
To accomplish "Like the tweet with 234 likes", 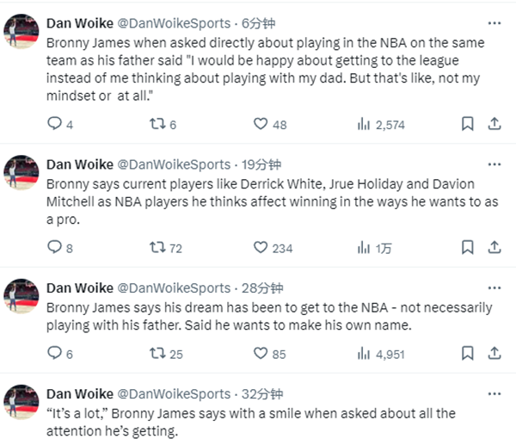I will click(x=261, y=248).
